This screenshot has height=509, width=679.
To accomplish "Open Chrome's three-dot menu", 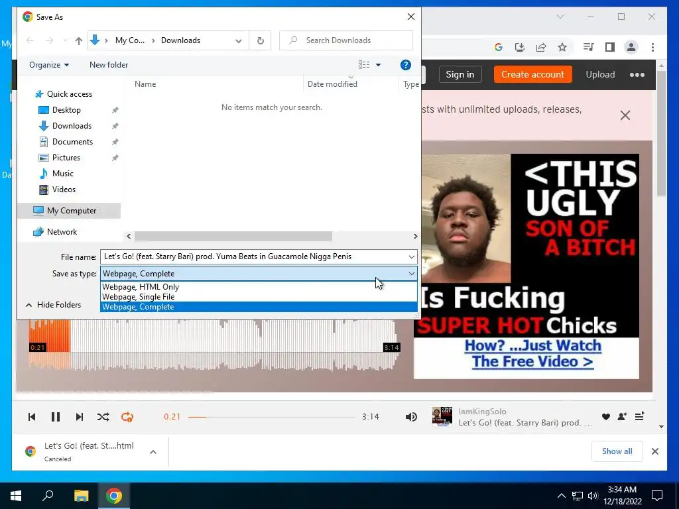I will [x=652, y=47].
